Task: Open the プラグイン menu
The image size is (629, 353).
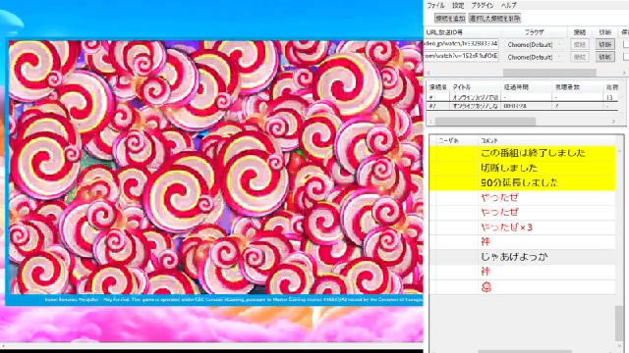Action: point(483,6)
